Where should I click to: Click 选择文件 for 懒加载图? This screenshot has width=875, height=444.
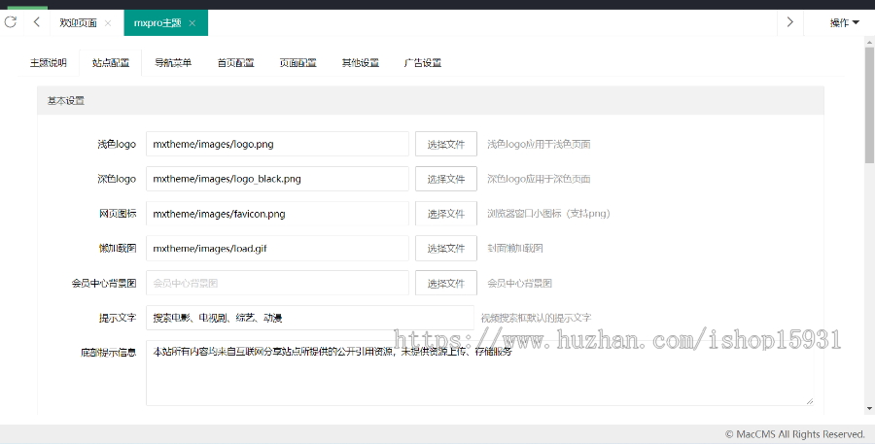tap(446, 248)
